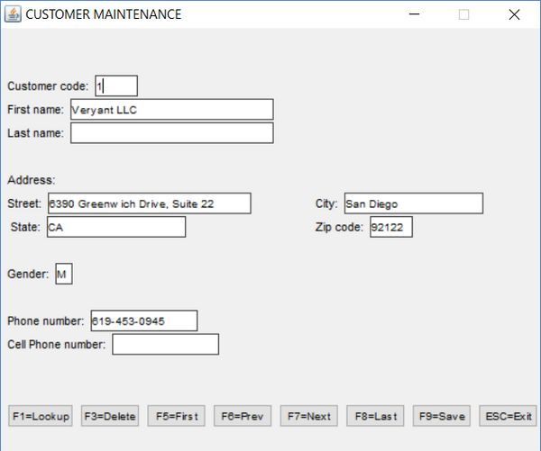Select the empty Last name field
Image resolution: width=541 pixels, height=451 pixels.
[171, 133]
